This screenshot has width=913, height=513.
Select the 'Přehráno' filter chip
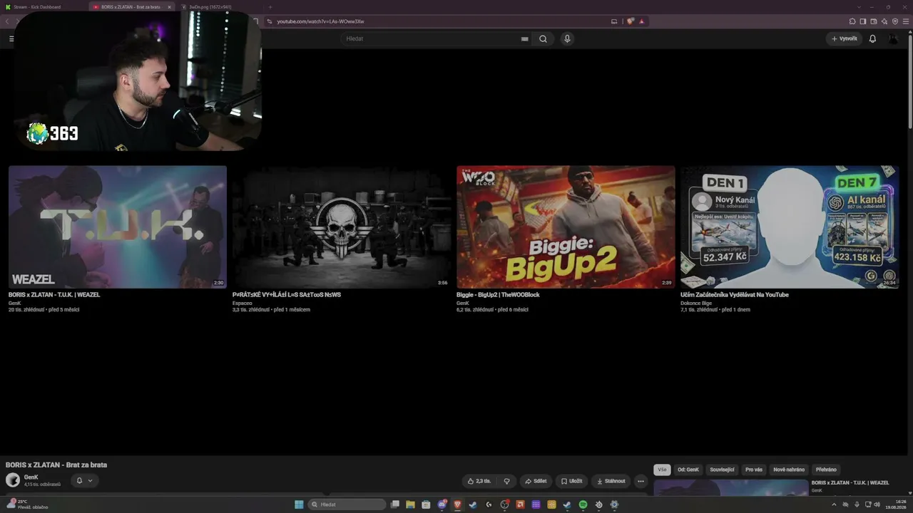[x=826, y=470]
